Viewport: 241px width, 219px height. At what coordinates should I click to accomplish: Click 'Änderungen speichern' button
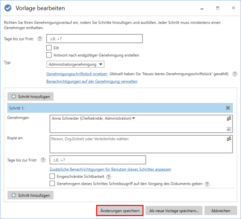[120, 211]
